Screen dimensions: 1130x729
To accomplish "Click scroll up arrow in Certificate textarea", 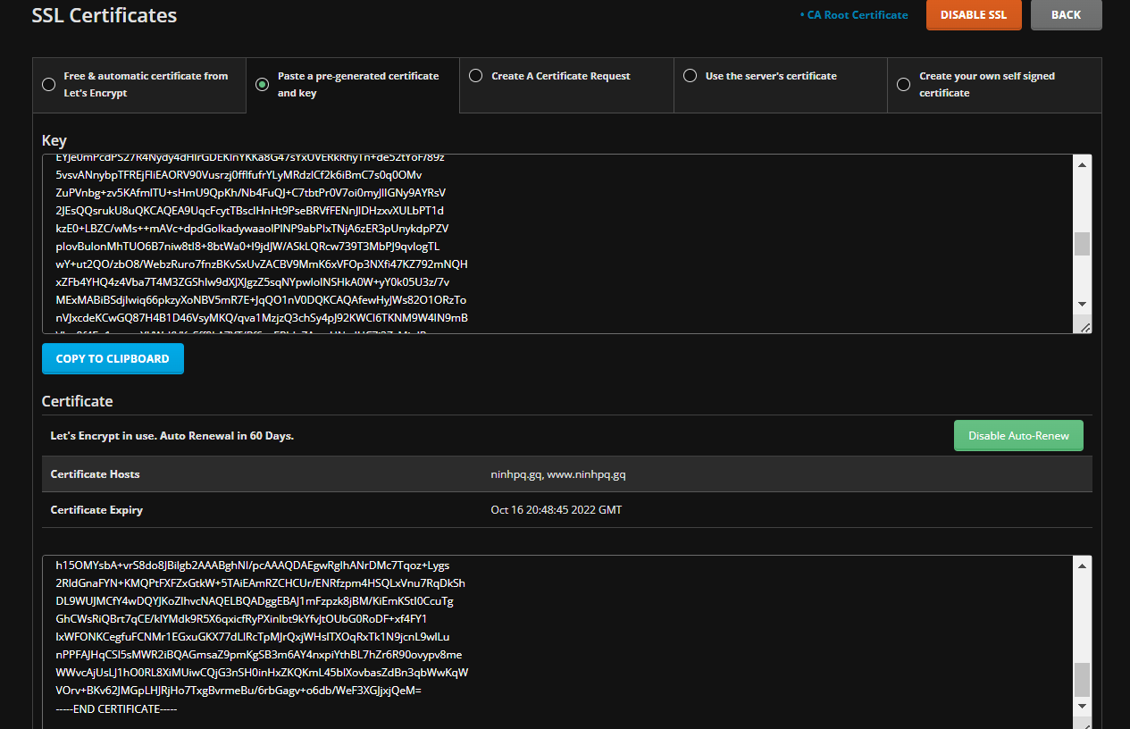I will 1082,566.
